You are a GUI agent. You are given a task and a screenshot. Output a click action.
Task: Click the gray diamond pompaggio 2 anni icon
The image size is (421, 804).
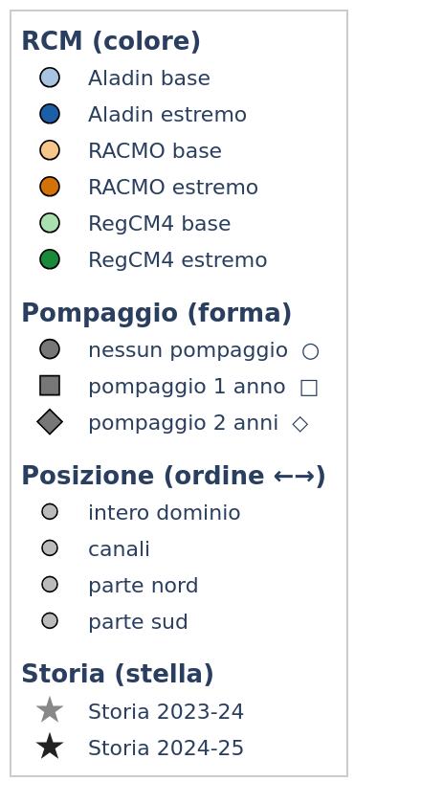coord(50,422)
